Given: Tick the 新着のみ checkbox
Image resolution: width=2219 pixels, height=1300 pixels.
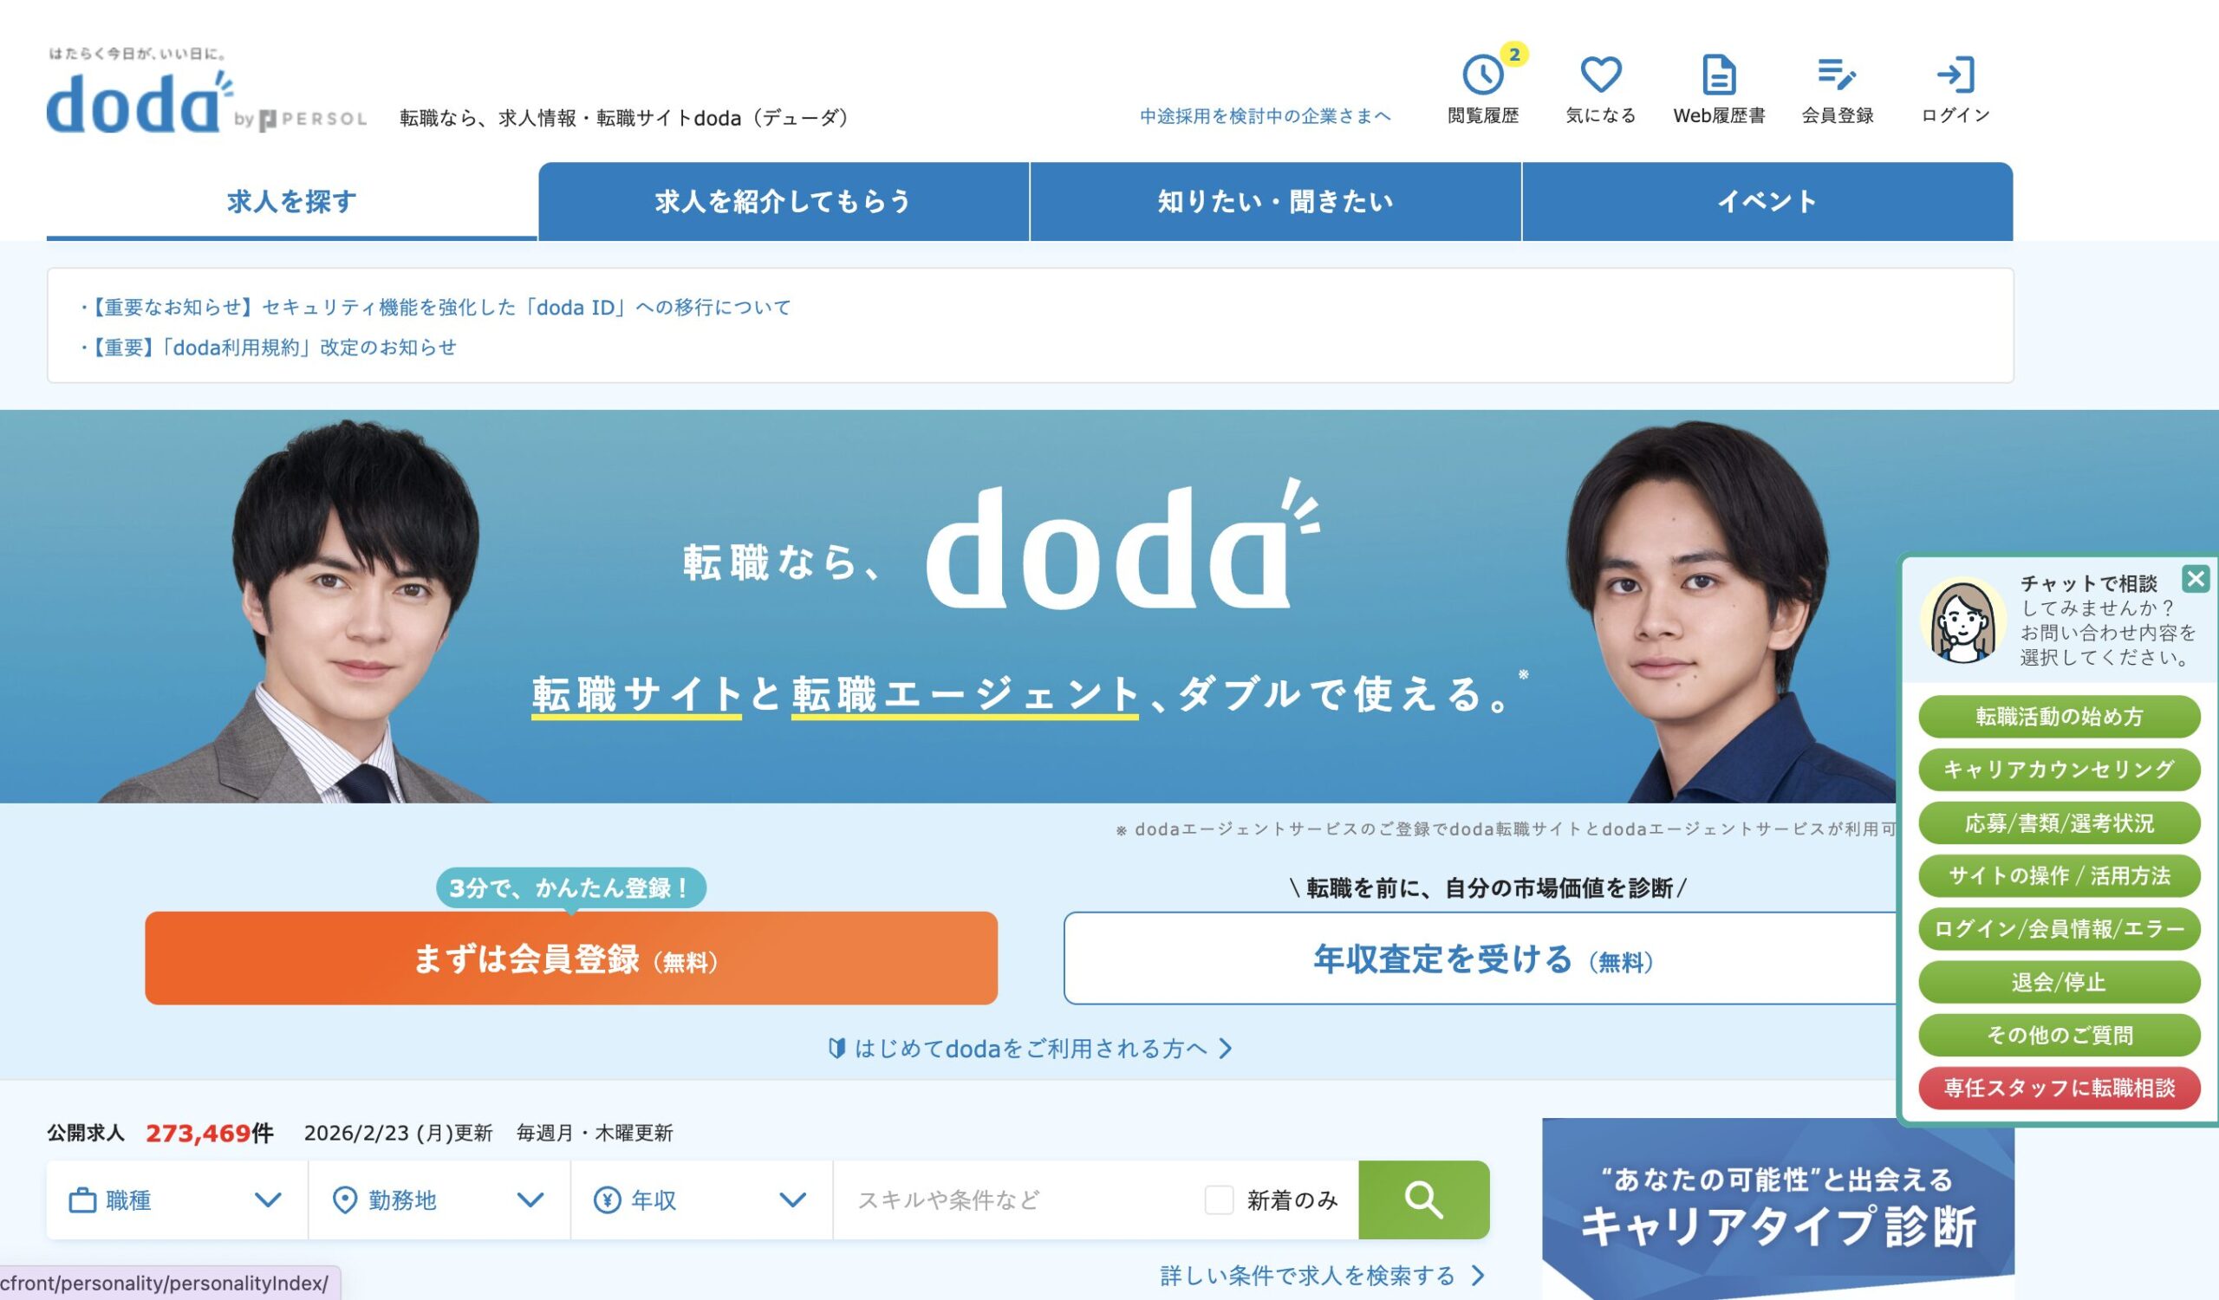Looking at the screenshot, I should (x=1219, y=1199).
